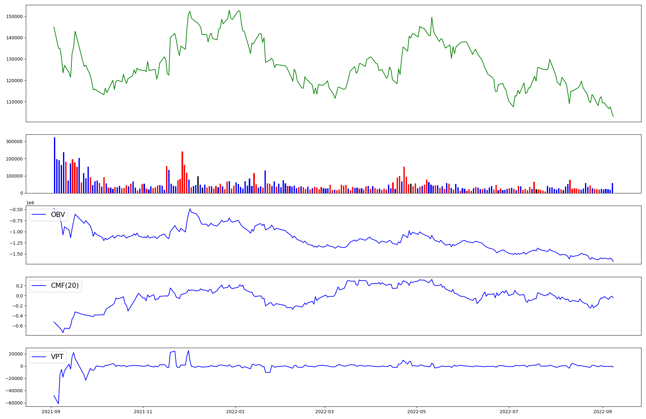Click the 1e6 scale annotation above OBV axis

click(30, 203)
